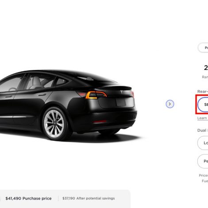Select the Long Range Dual Motor option
208x208 pixels.
(203, 143)
